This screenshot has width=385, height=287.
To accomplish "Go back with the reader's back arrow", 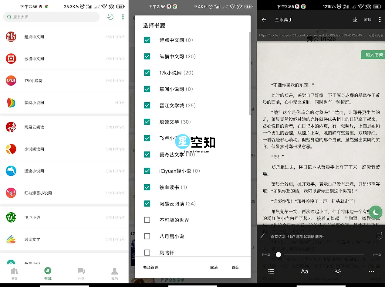I will tap(264, 19).
